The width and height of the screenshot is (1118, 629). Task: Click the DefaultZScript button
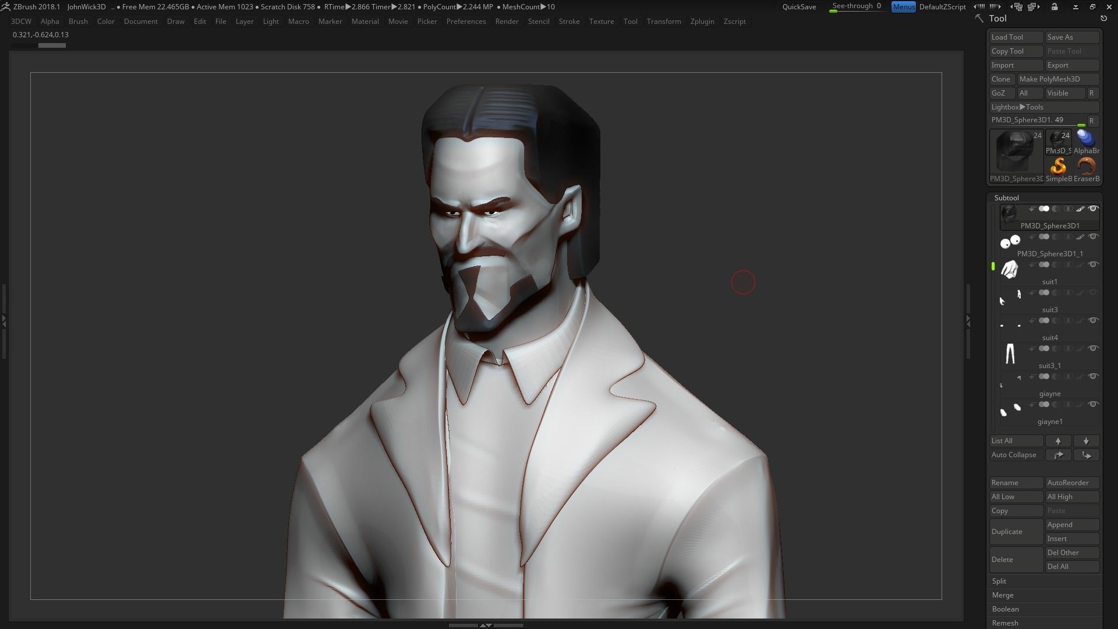942,7
